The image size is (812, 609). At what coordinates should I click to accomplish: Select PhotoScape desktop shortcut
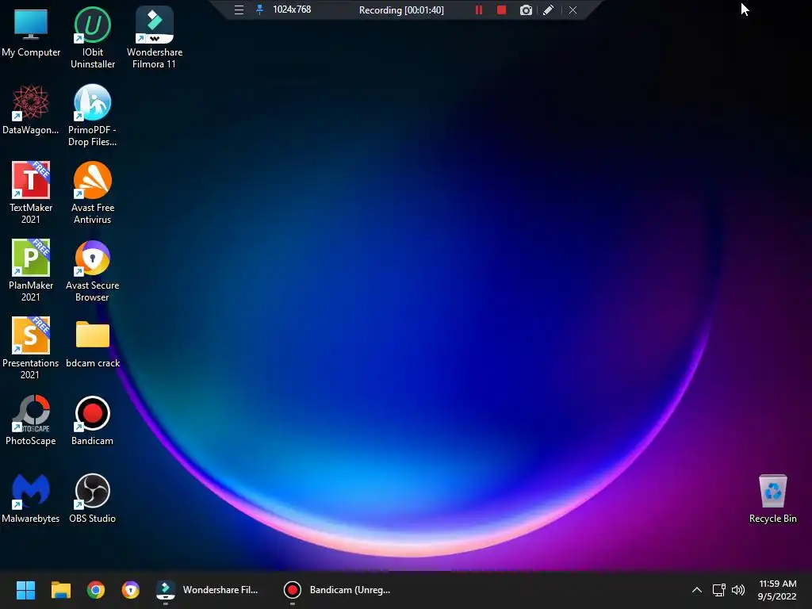tap(31, 420)
